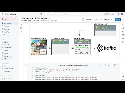Open the user profile avatar
Image resolution: width=125 pixels, height=93 pixels.
tap(122, 14)
